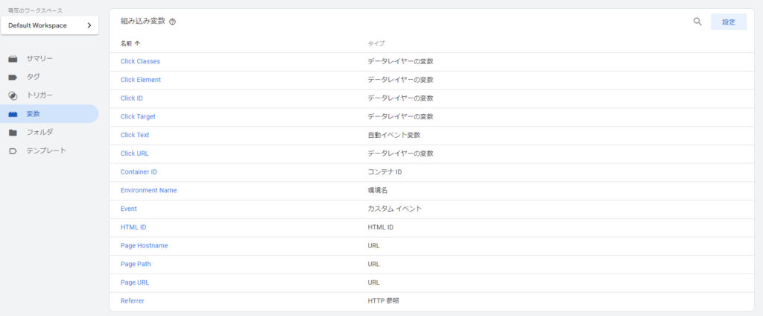
Task: Click the 設定 button
Action: click(x=728, y=22)
